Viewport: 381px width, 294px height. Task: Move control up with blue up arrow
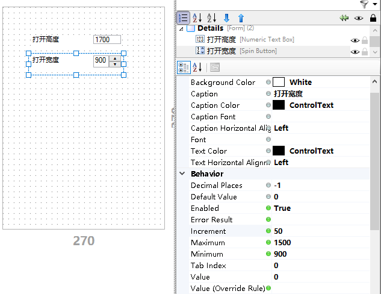pos(241,17)
